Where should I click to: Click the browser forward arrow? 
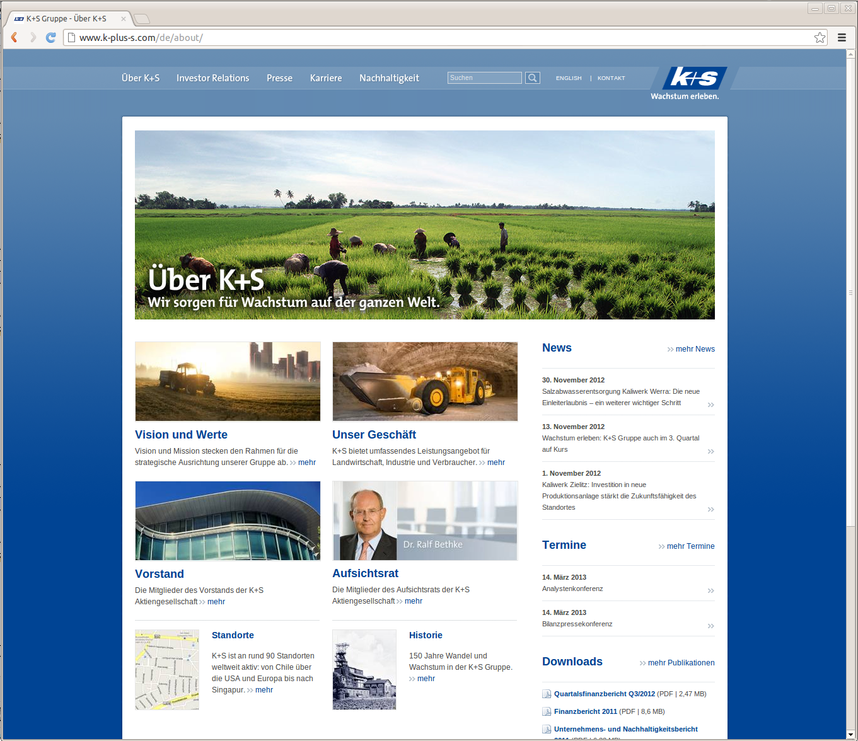click(33, 37)
